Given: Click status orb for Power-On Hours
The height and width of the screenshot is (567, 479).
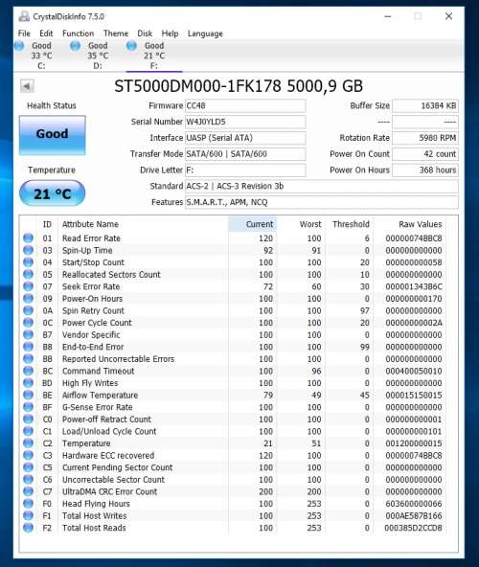Looking at the screenshot, I should [28, 298].
